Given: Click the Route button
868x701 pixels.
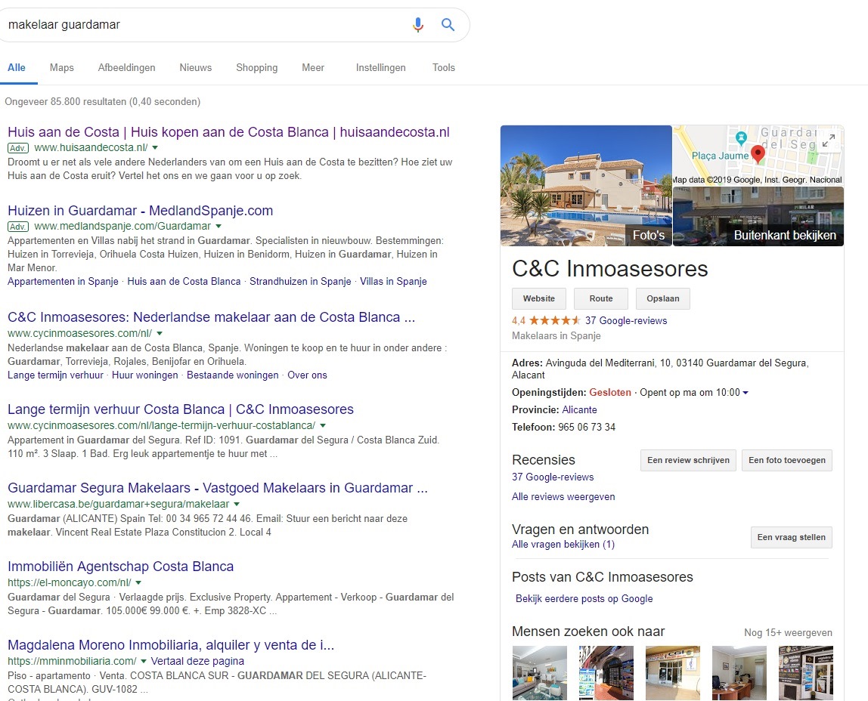Looking at the screenshot, I should (601, 298).
